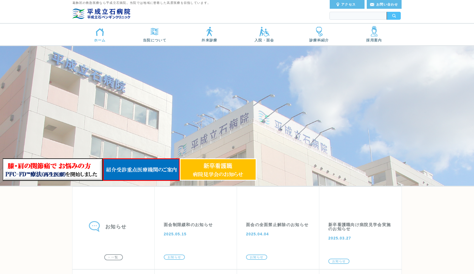Click the magnifier search button
The height and width of the screenshot is (274, 474).
click(x=394, y=16)
